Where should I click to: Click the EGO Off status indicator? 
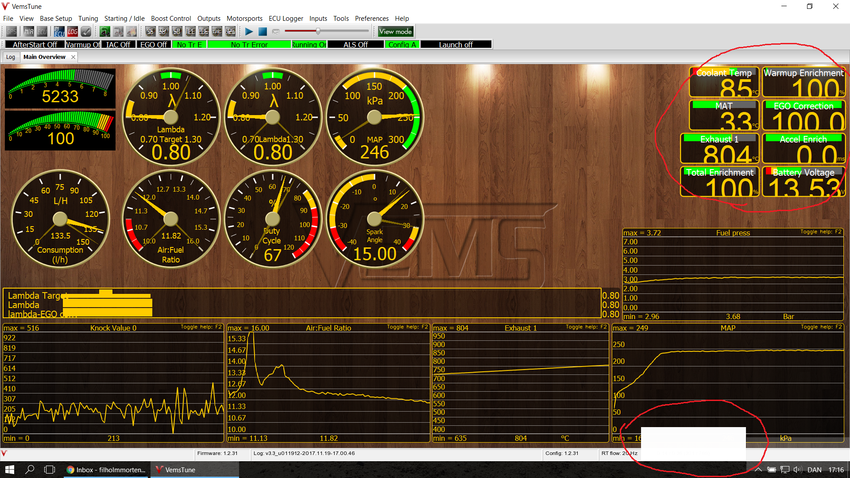154,44
